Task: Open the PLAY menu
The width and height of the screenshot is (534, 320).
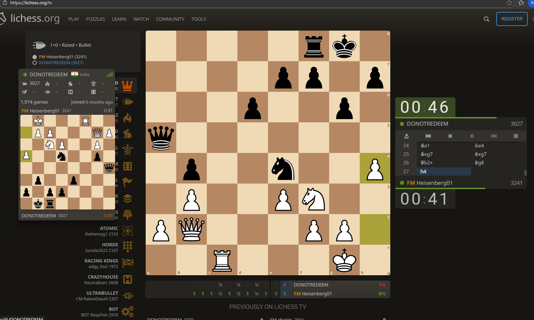Action: pyautogui.click(x=74, y=19)
